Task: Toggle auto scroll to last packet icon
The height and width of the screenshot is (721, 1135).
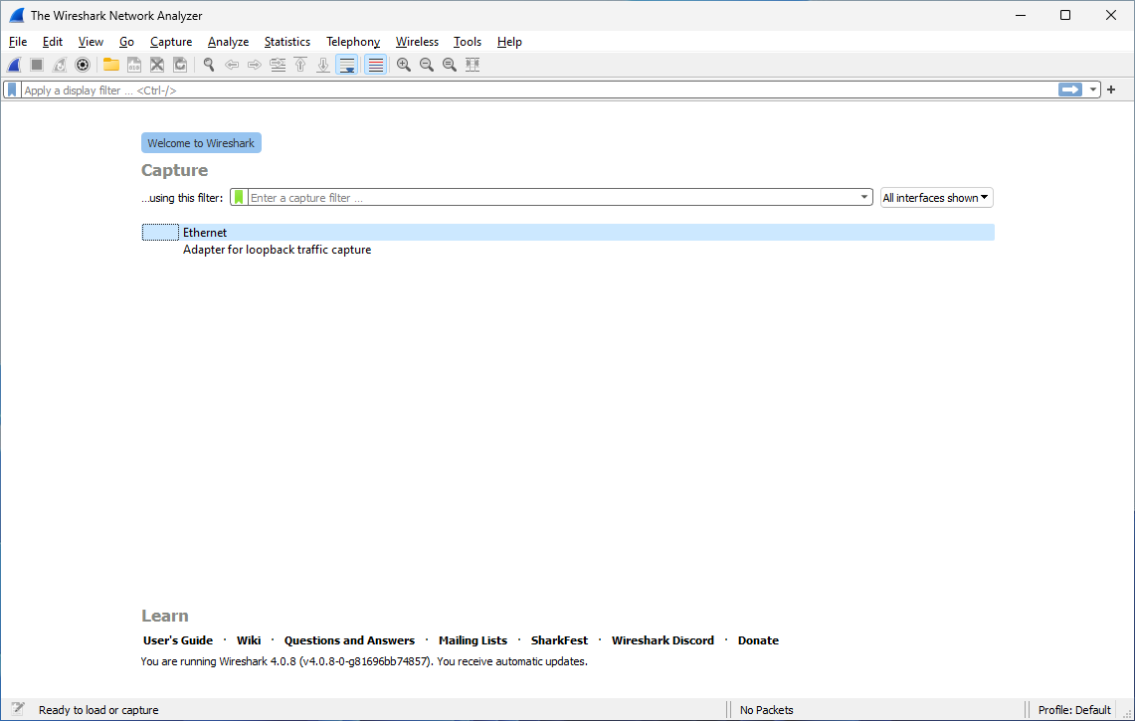Action: (347, 66)
